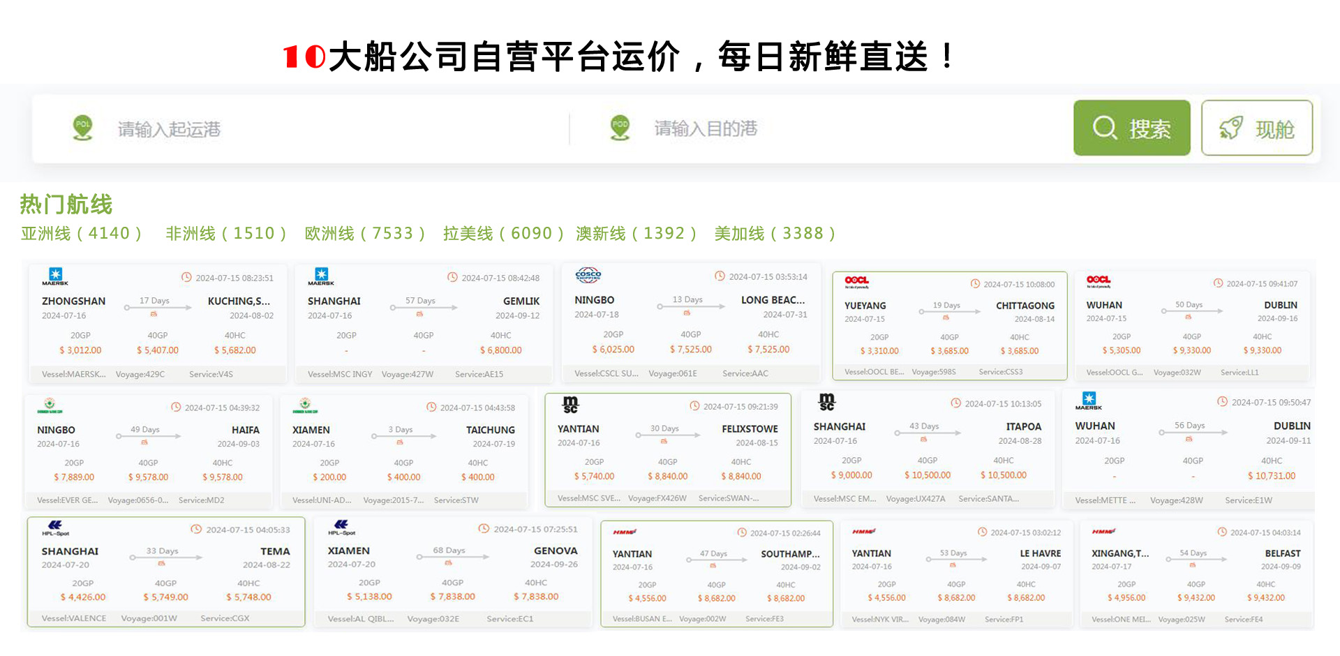This screenshot has width=1340, height=656.
Task: Select the 亚洲线 (4140) route tab
Action: [x=81, y=233]
